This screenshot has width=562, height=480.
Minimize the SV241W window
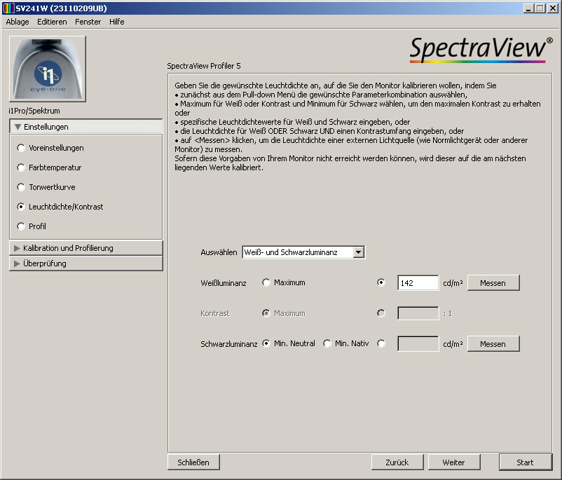[528, 8]
